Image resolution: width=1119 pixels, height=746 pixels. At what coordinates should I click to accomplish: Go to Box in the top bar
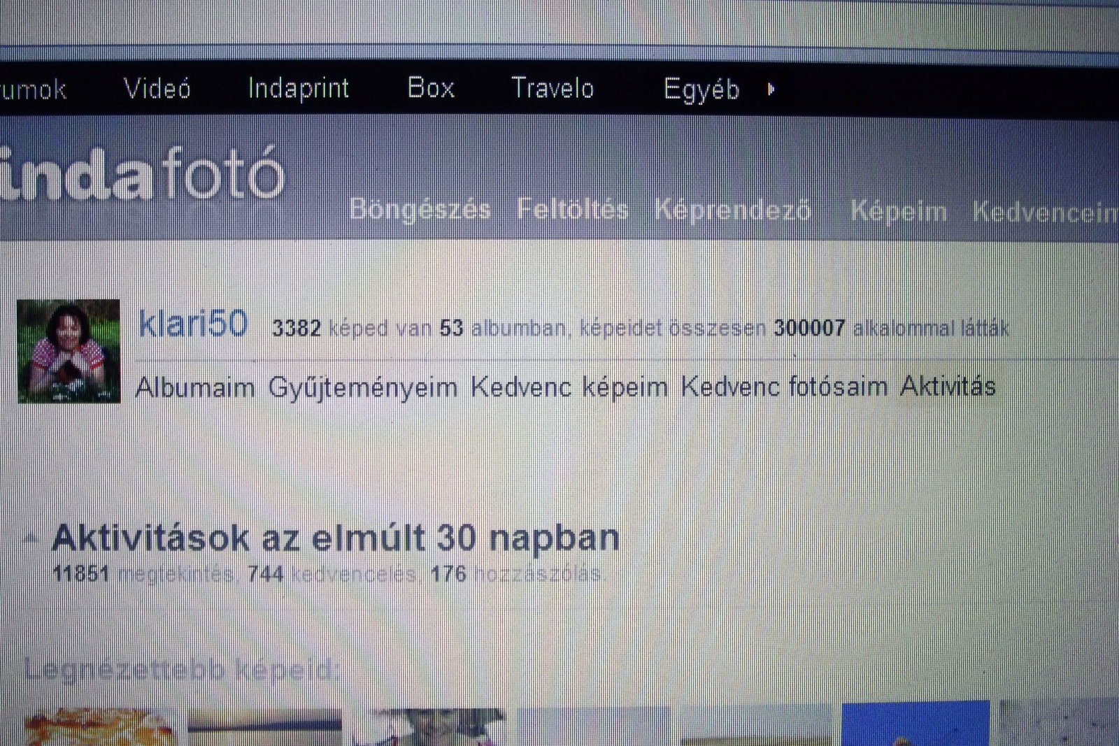pos(431,88)
